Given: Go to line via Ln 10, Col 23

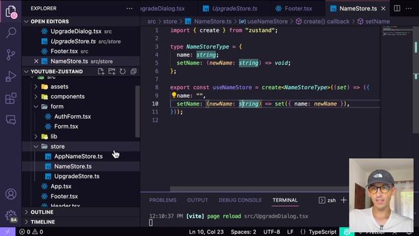Looking at the screenshot, I should [206, 231].
